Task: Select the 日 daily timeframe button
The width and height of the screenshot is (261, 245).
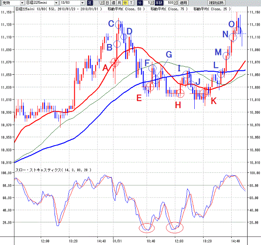Action: (x=107, y=3)
